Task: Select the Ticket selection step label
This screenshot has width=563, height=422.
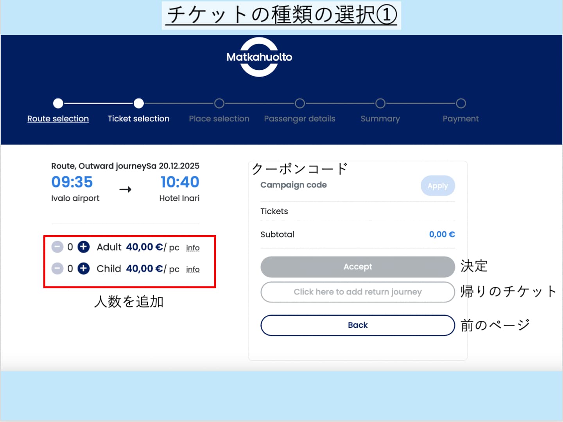Action: pyautogui.click(x=138, y=119)
